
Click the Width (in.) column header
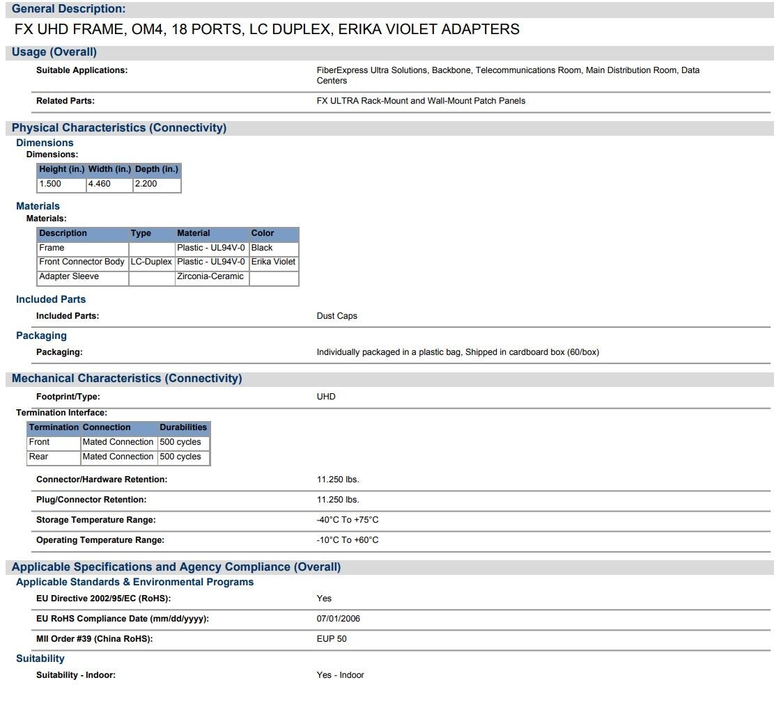(x=109, y=170)
